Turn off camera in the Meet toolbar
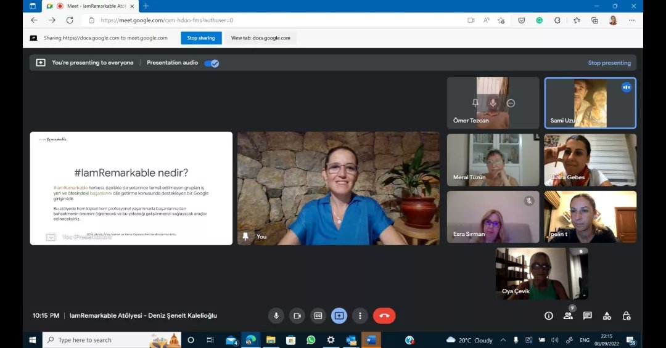 tap(297, 316)
